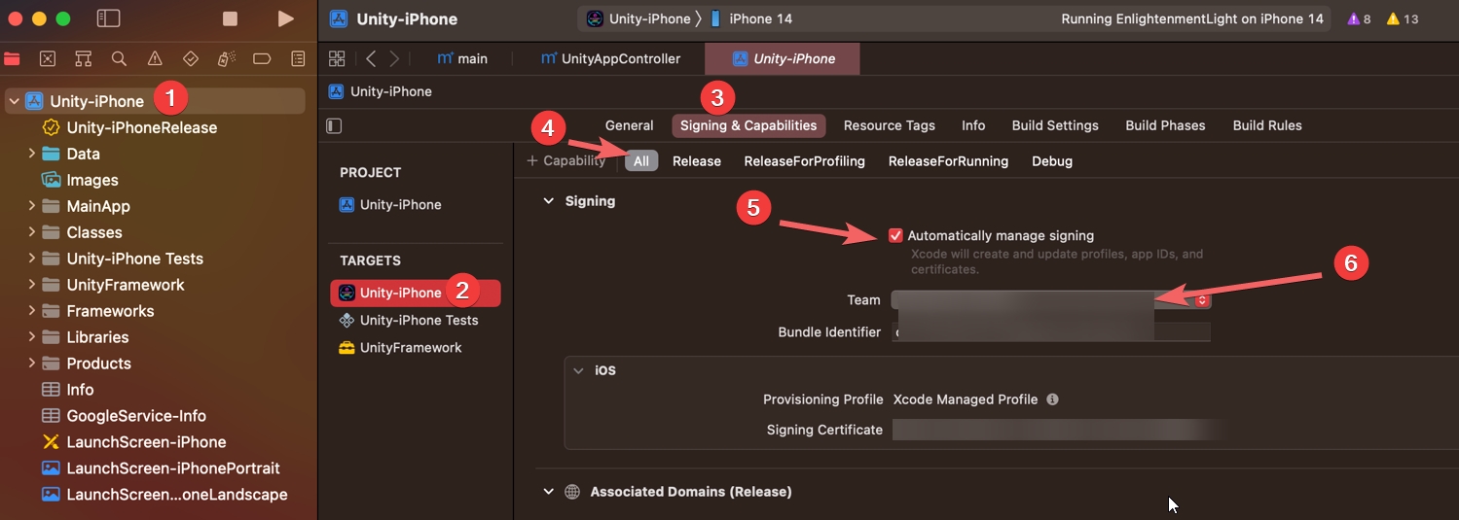Open the Find navigator magnifier icon
Viewport: 1459px width, 520px height.
click(x=119, y=59)
